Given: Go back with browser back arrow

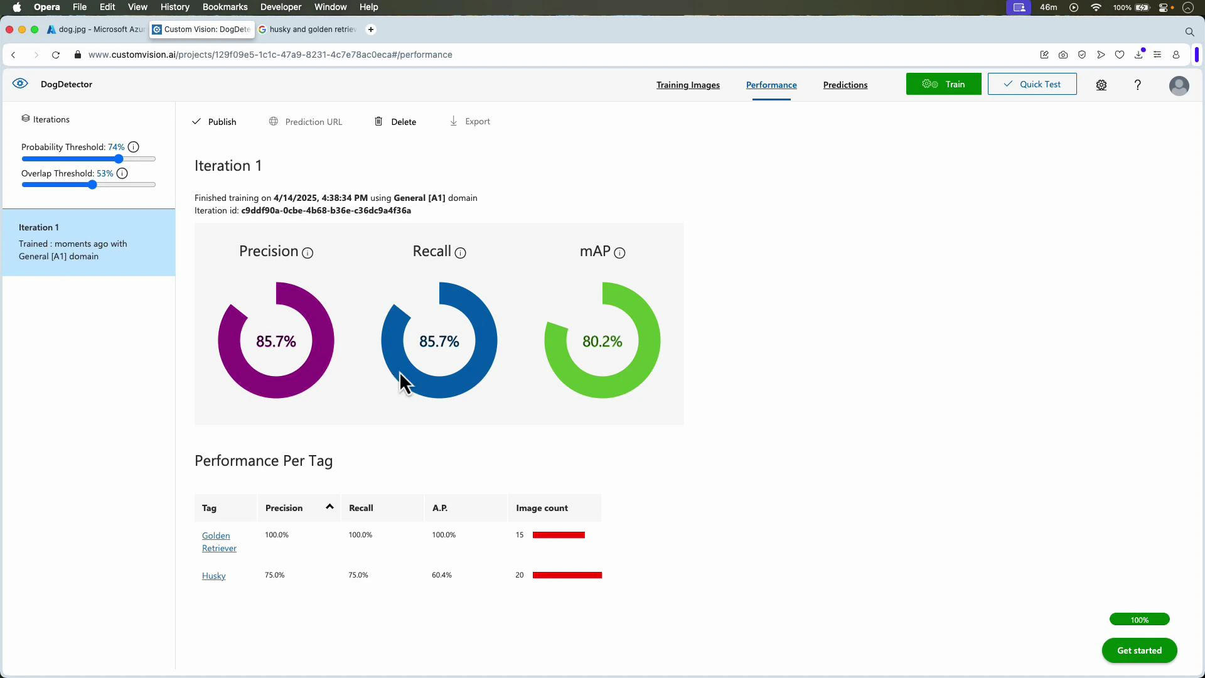Looking at the screenshot, I should coord(13,55).
